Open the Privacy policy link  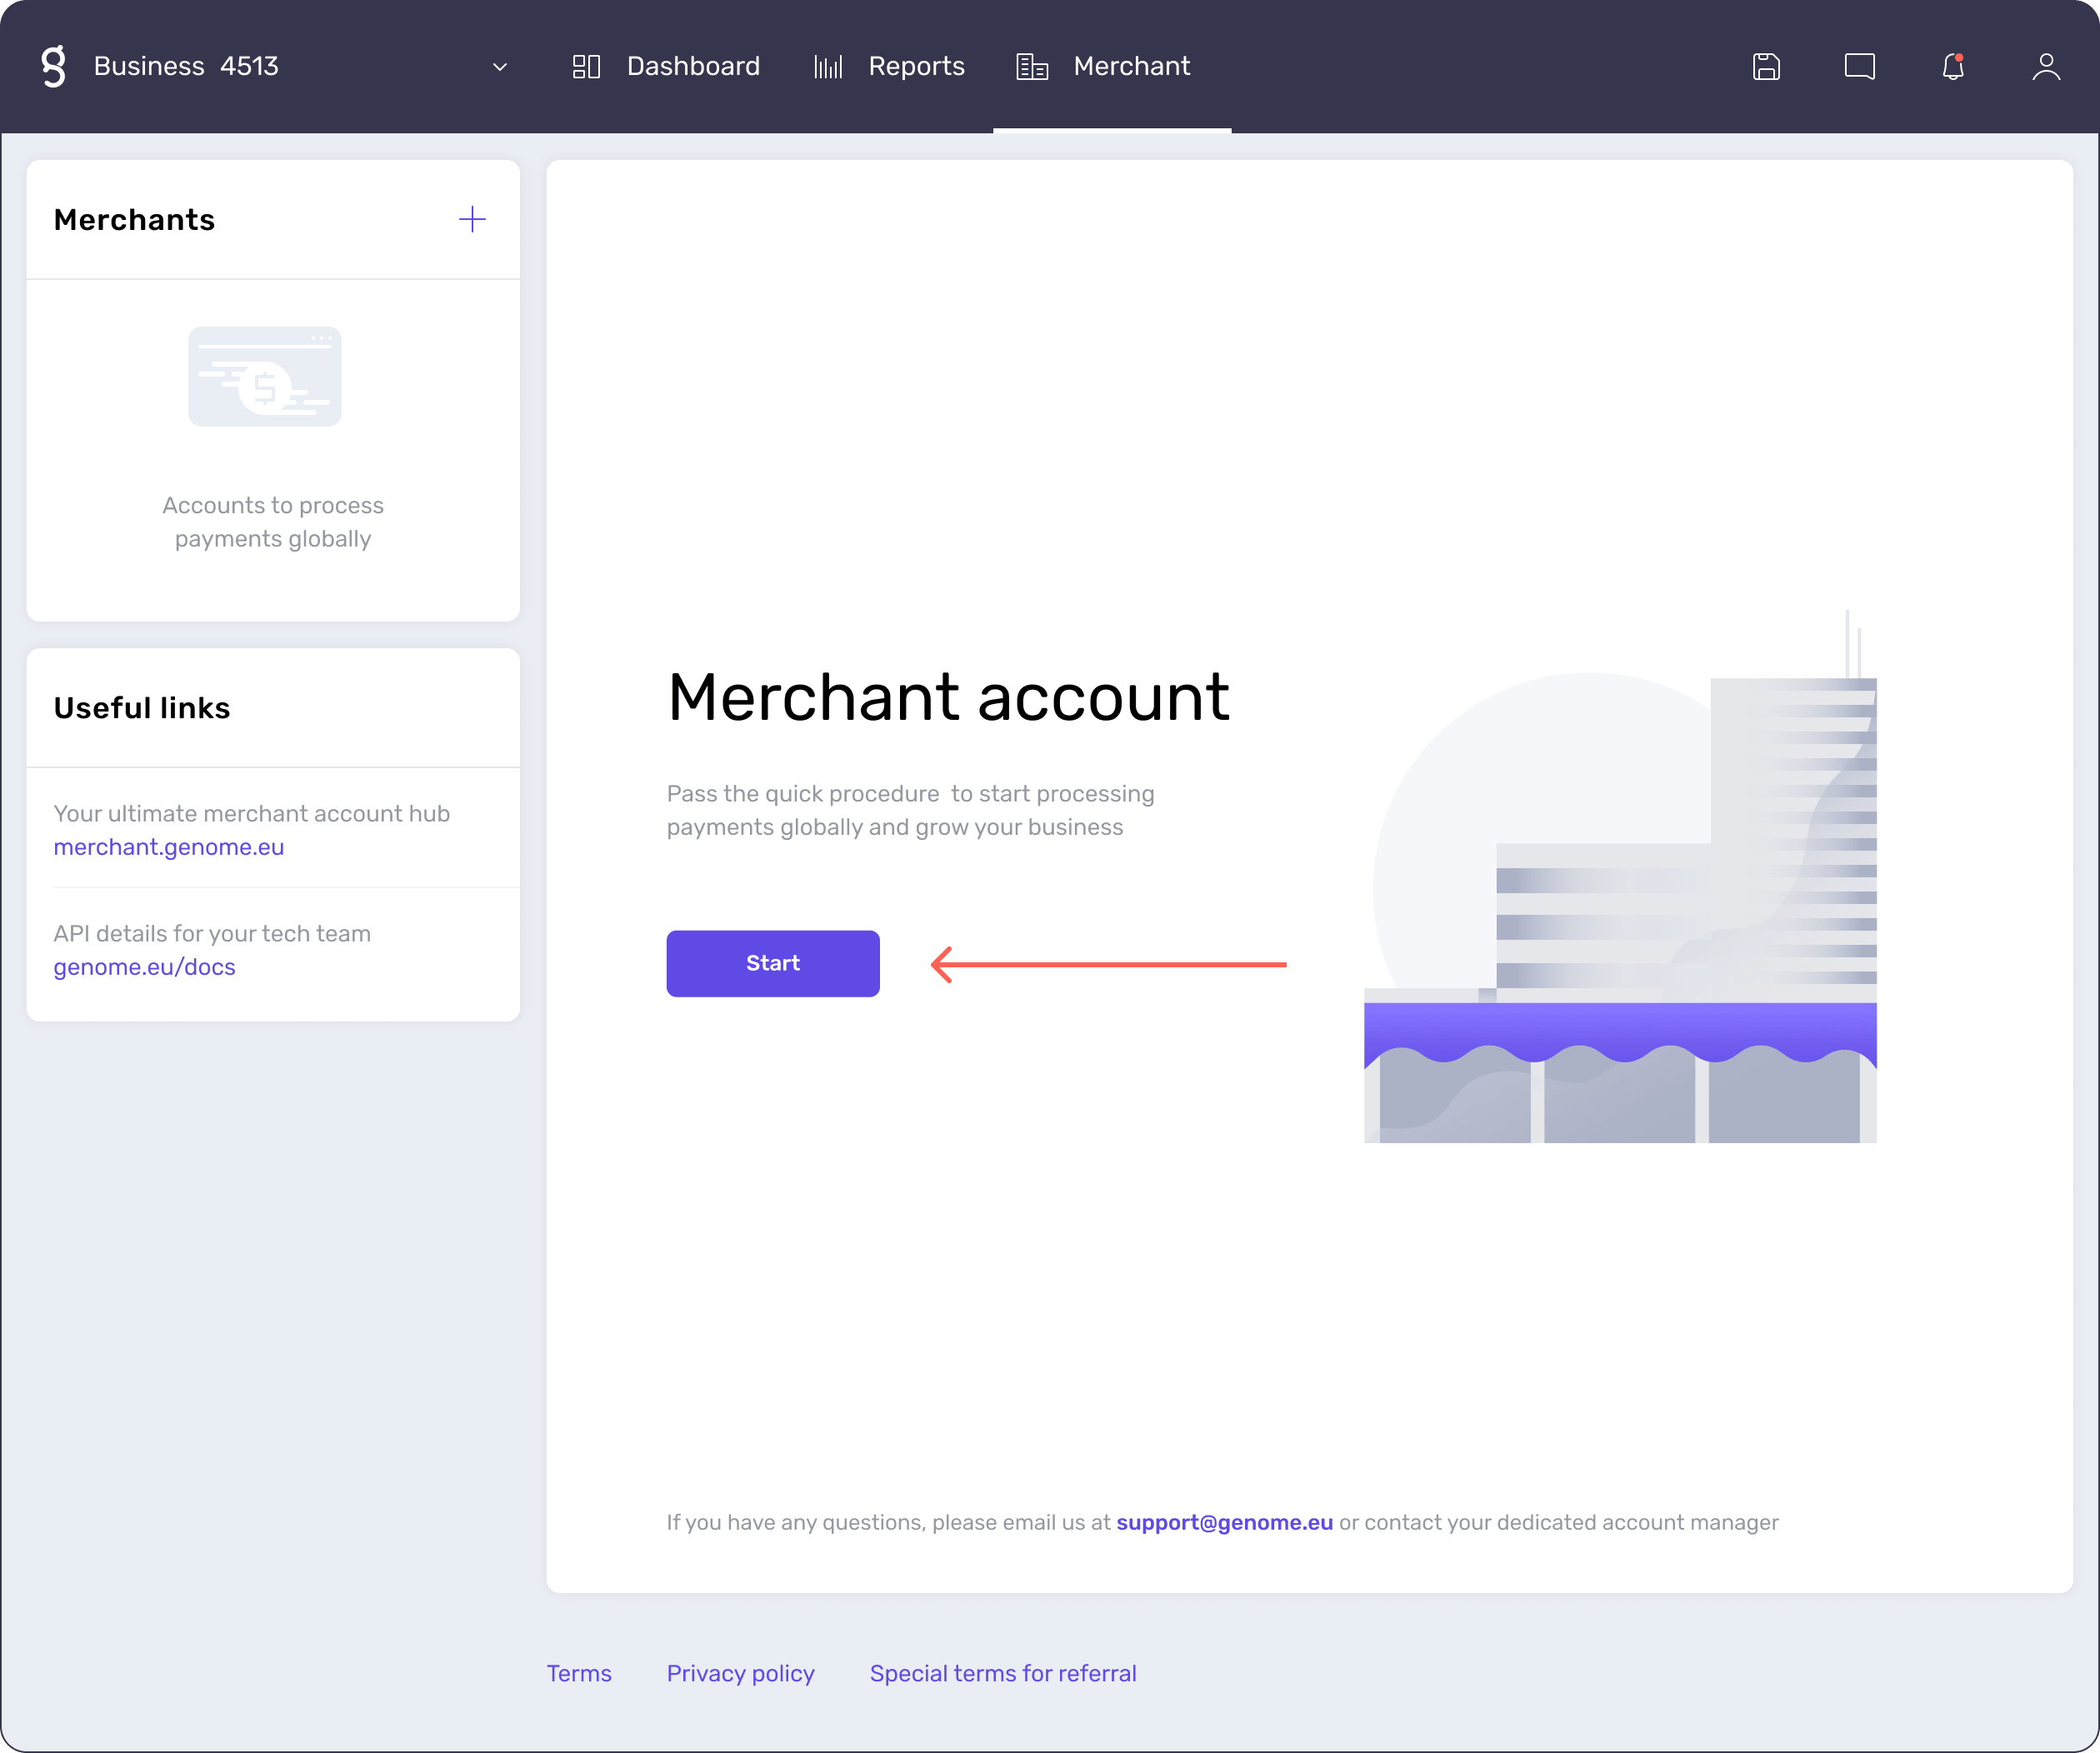tap(739, 1671)
